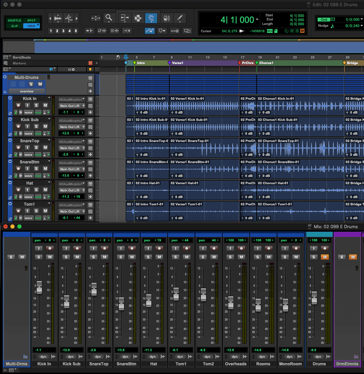Click the Tab to Transients icon

[90, 31]
